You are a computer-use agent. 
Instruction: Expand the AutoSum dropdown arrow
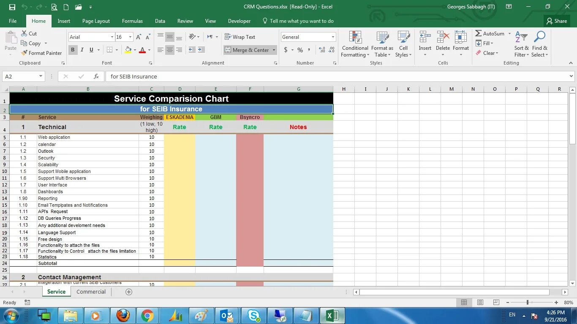click(509, 33)
